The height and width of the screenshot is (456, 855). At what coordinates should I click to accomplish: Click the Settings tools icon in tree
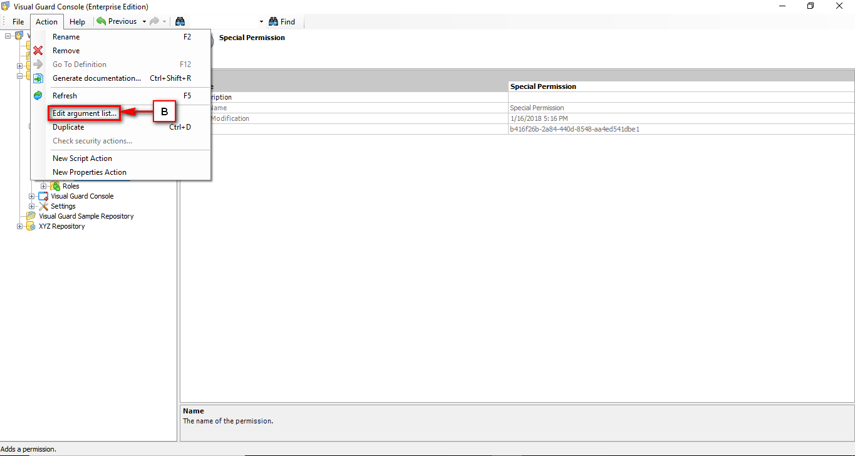point(44,206)
